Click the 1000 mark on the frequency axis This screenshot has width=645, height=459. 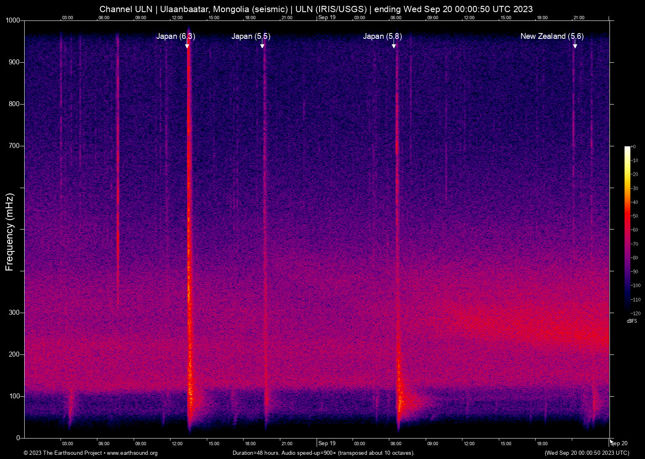click(x=13, y=20)
